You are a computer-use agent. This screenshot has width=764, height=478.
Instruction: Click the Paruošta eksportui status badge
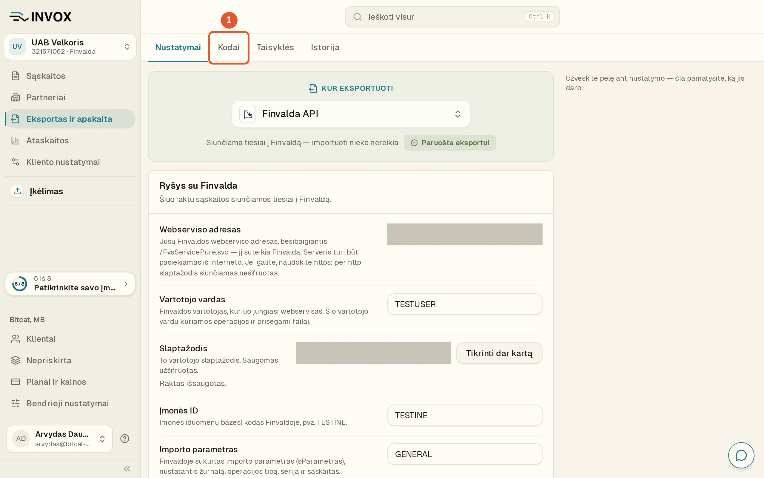[x=450, y=143]
